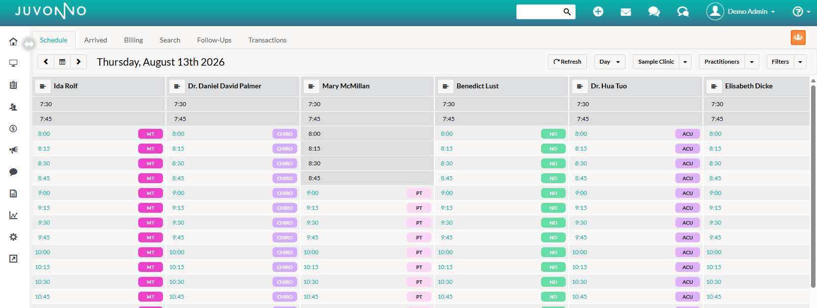Switch to the Schedule tab
This screenshot has width=817, height=308.
pyautogui.click(x=54, y=40)
